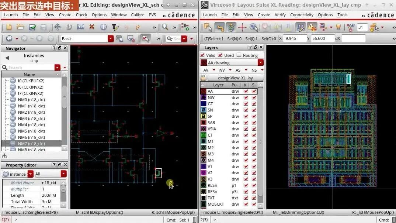The image size is (396, 223).
Task: Click the designView_XL_lay button in Layers panel
Action: tap(235, 78)
